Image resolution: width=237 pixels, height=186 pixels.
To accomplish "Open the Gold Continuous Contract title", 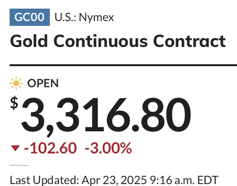I will [118, 41].
